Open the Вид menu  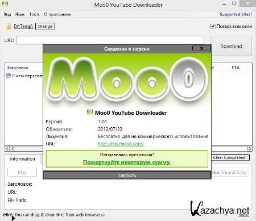point(7,14)
